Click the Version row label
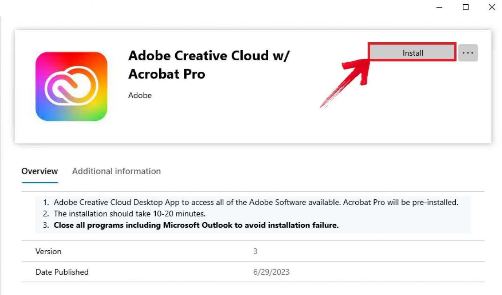Viewport: 502px width, 295px height. tap(48, 252)
